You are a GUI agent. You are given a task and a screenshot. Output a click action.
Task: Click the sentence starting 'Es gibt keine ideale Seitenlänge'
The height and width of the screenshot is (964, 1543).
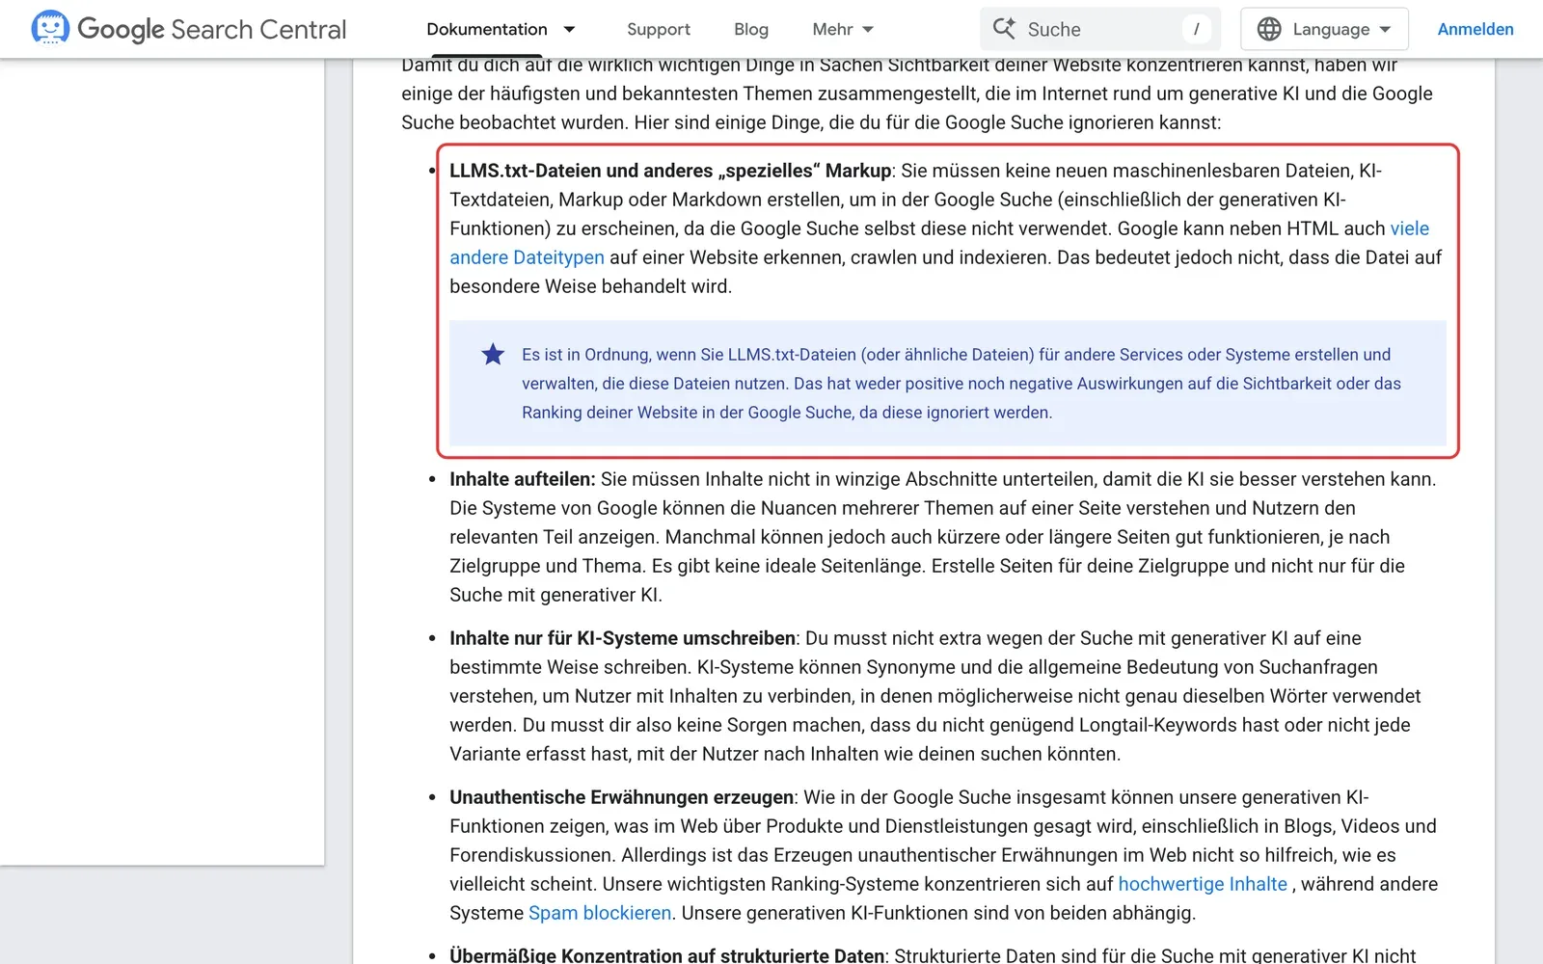pyautogui.click(x=789, y=566)
